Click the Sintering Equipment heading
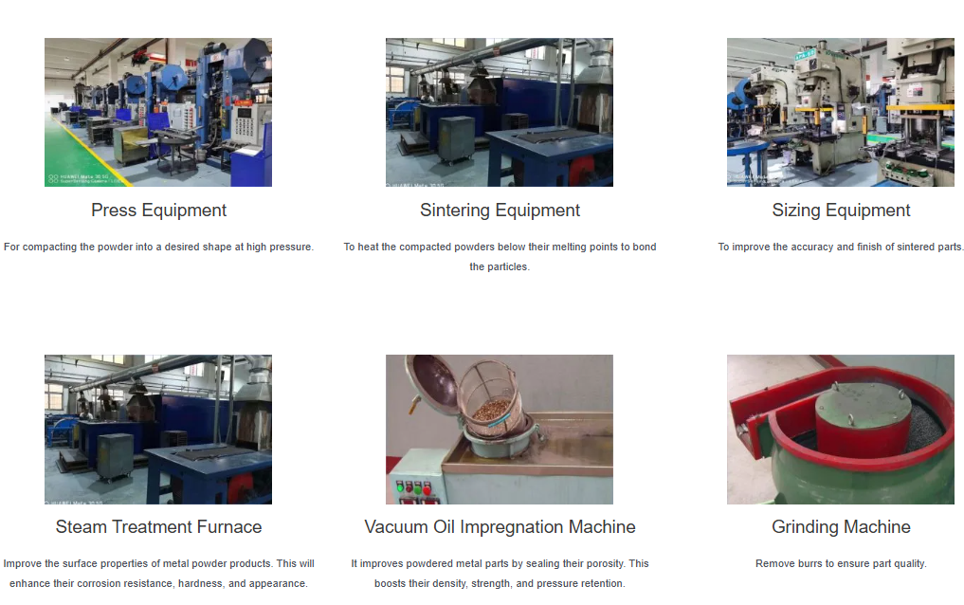Viewport: 964px width, 605px height. click(x=500, y=211)
